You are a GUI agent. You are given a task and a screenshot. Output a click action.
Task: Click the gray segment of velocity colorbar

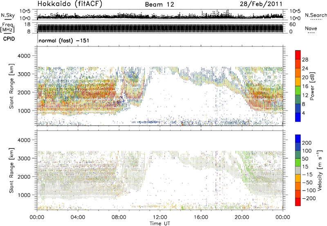point(298,170)
